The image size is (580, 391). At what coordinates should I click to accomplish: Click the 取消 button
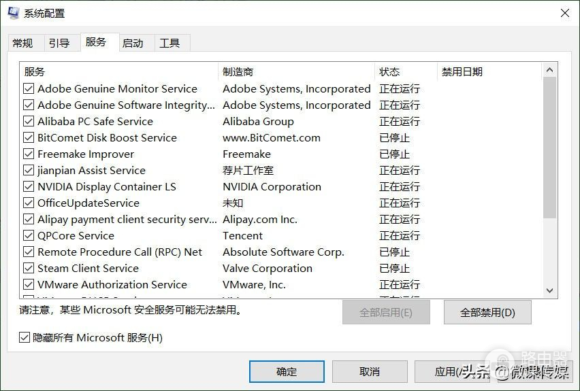click(x=369, y=371)
